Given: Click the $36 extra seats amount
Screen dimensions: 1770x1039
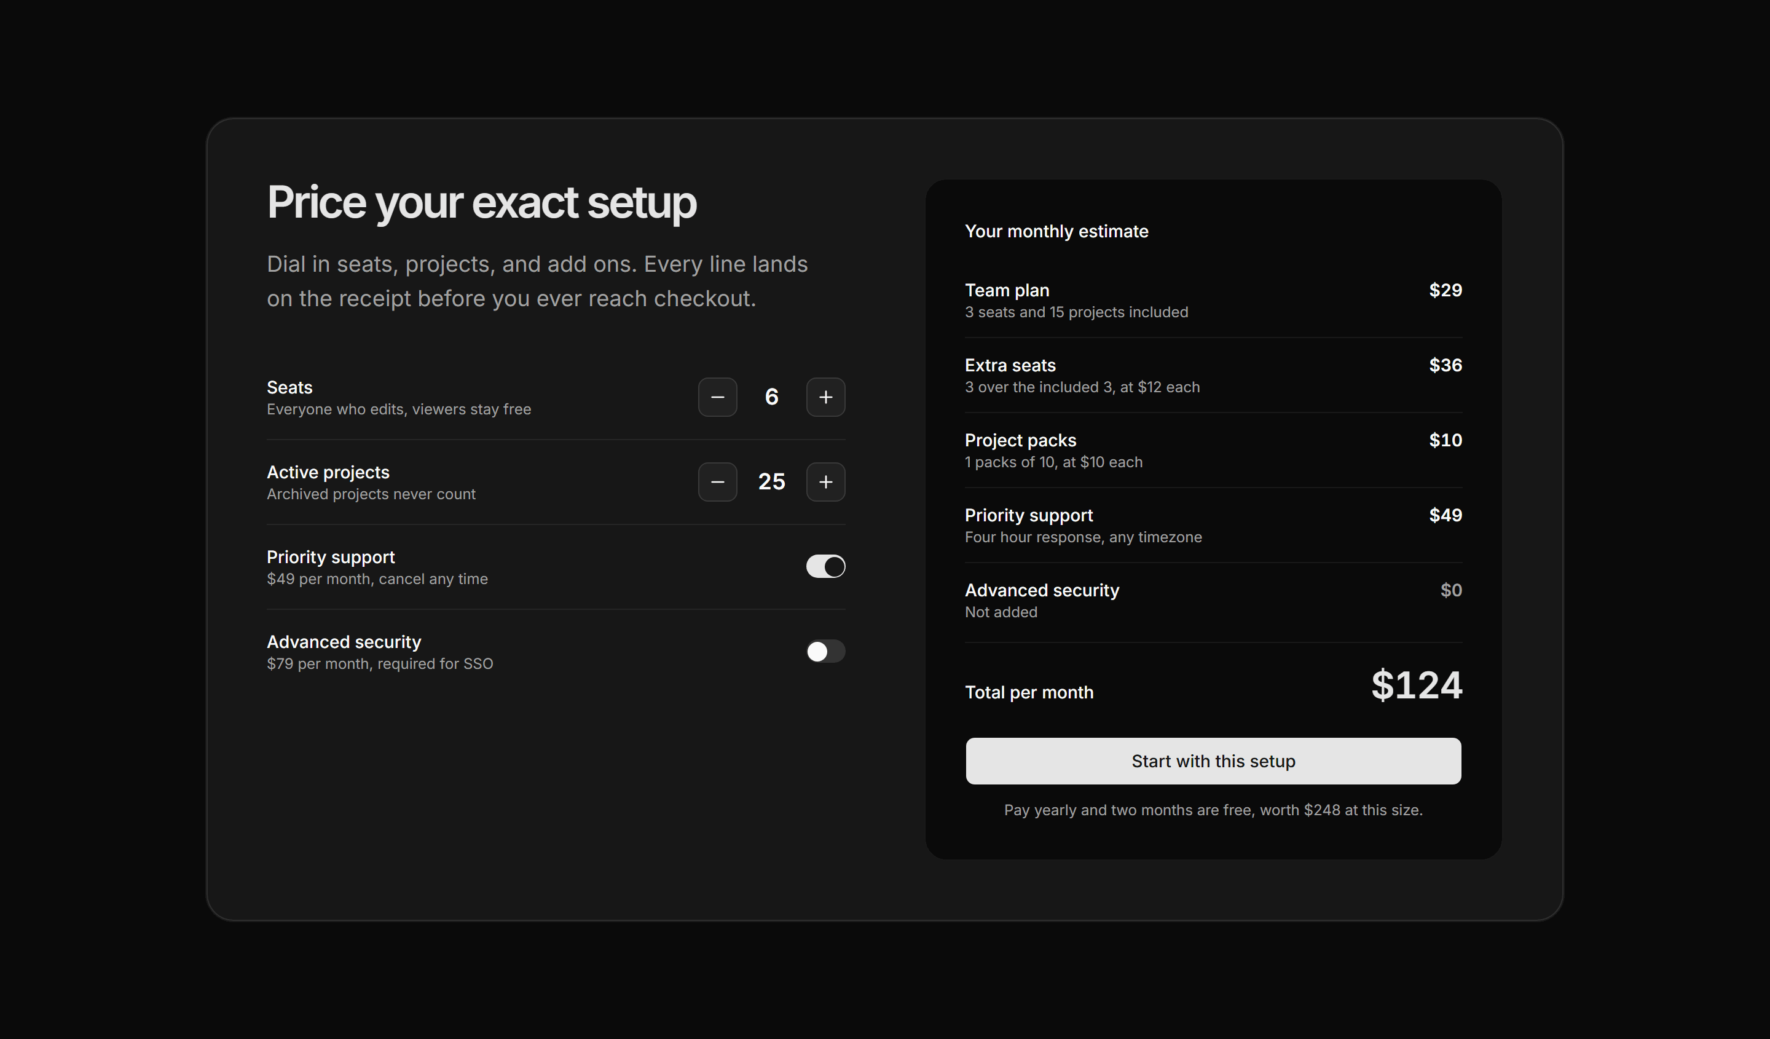Looking at the screenshot, I should click(1445, 365).
